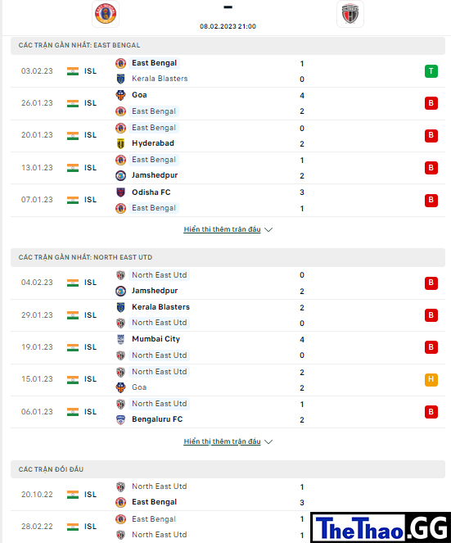Viewport: 451px width, 543px height.
Task: Click the North East Utd crest in the header
Action: [x=350, y=14]
